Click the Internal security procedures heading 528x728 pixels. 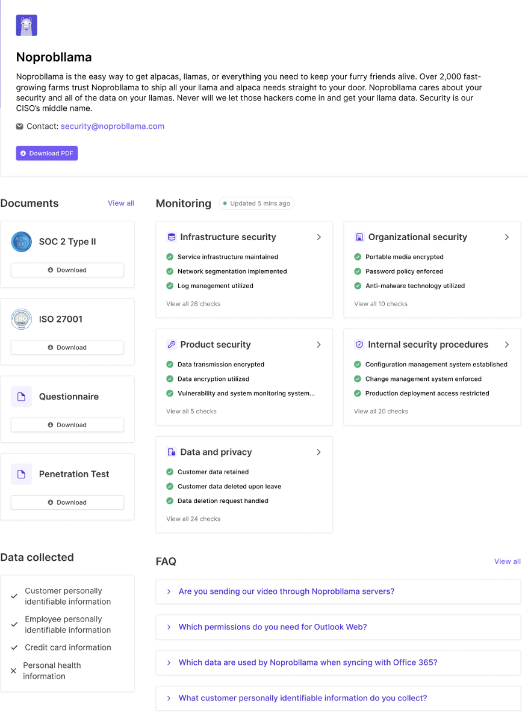pos(428,345)
